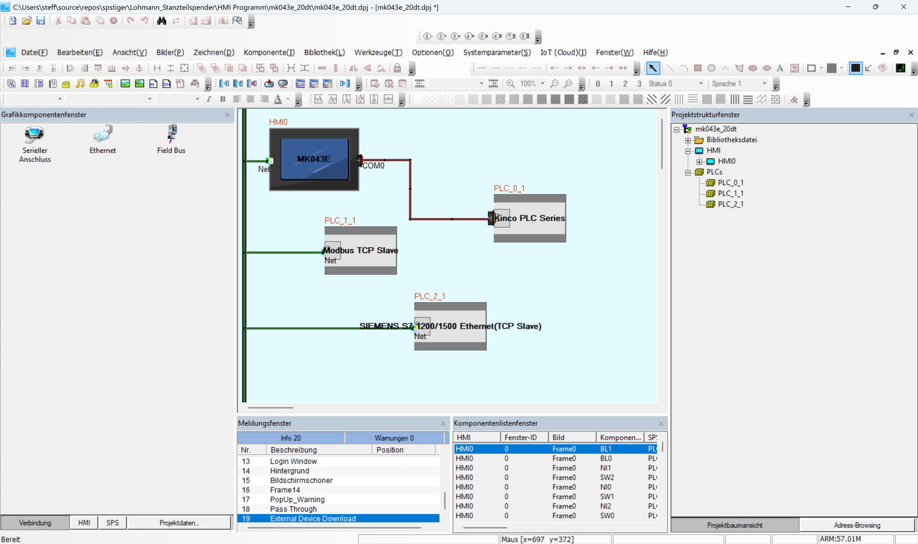Open the Sprache 1 dropdown
The height and width of the screenshot is (544, 918).
tap(763, 83)
